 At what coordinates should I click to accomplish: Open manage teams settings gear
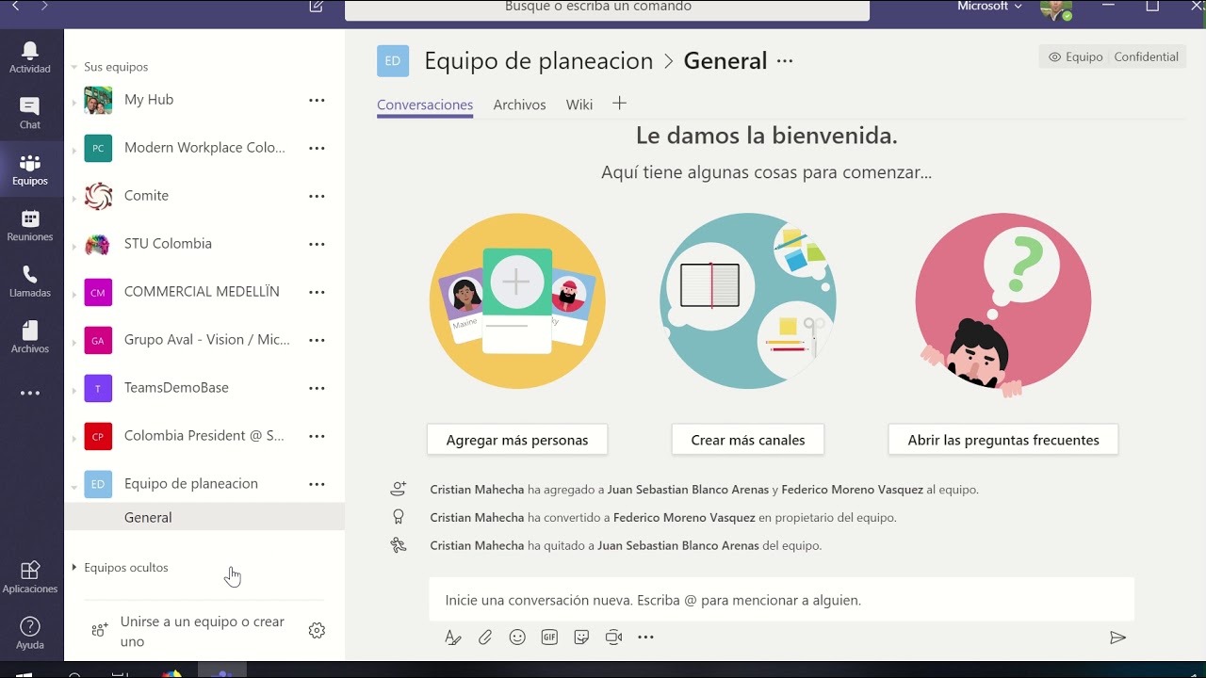pos(317,631)
